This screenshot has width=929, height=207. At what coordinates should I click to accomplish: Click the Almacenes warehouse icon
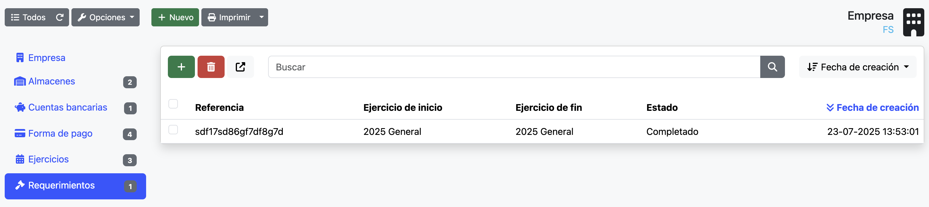[20, 81]
